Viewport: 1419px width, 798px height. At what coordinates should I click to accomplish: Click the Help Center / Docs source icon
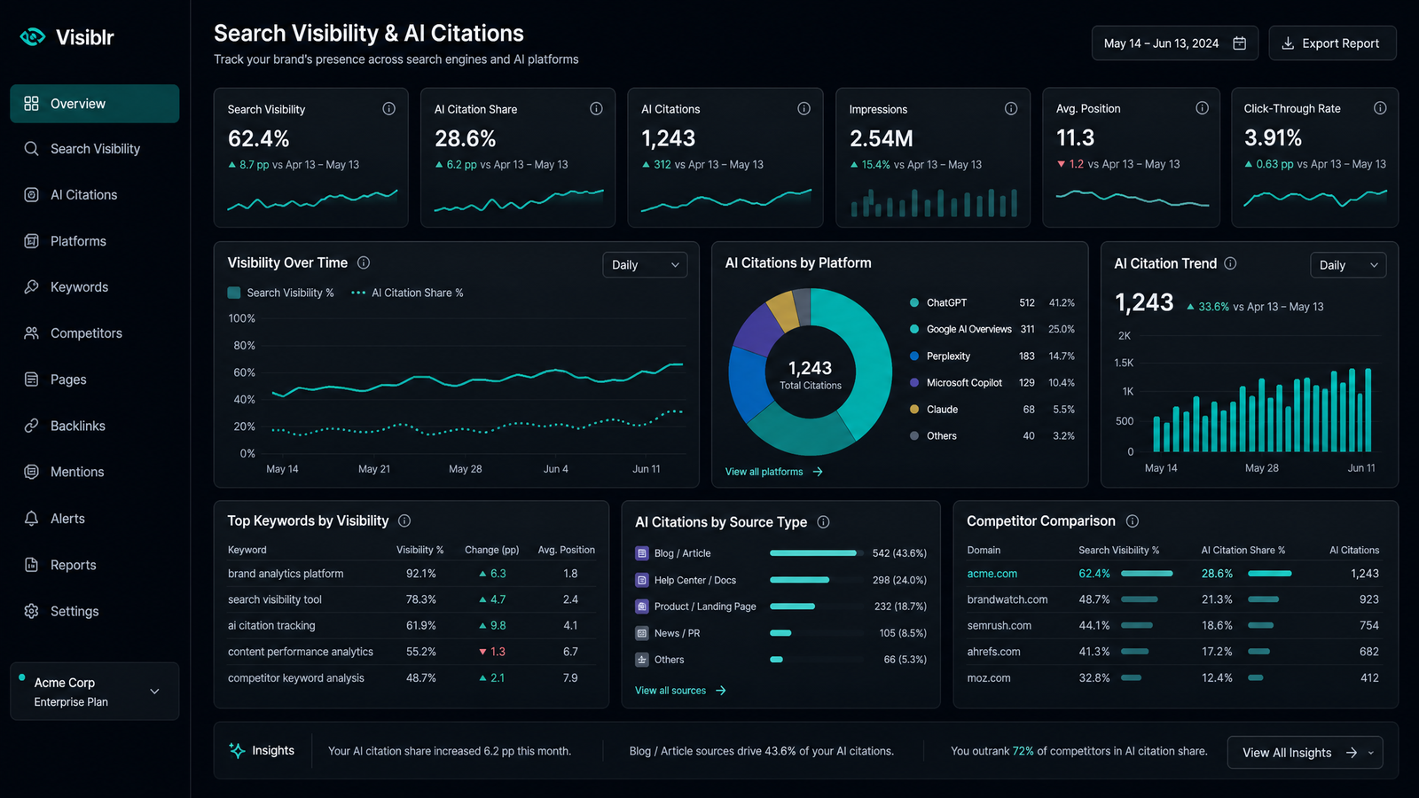pyautogui.click(x=642, y=580)
